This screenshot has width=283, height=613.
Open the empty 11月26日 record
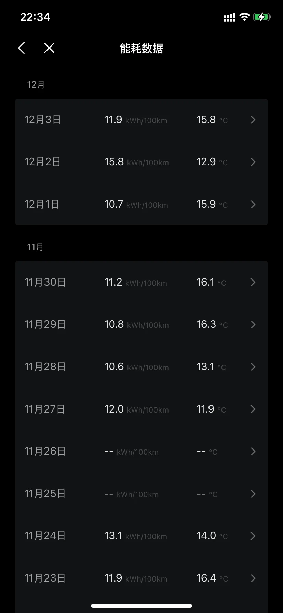(141, 451)
